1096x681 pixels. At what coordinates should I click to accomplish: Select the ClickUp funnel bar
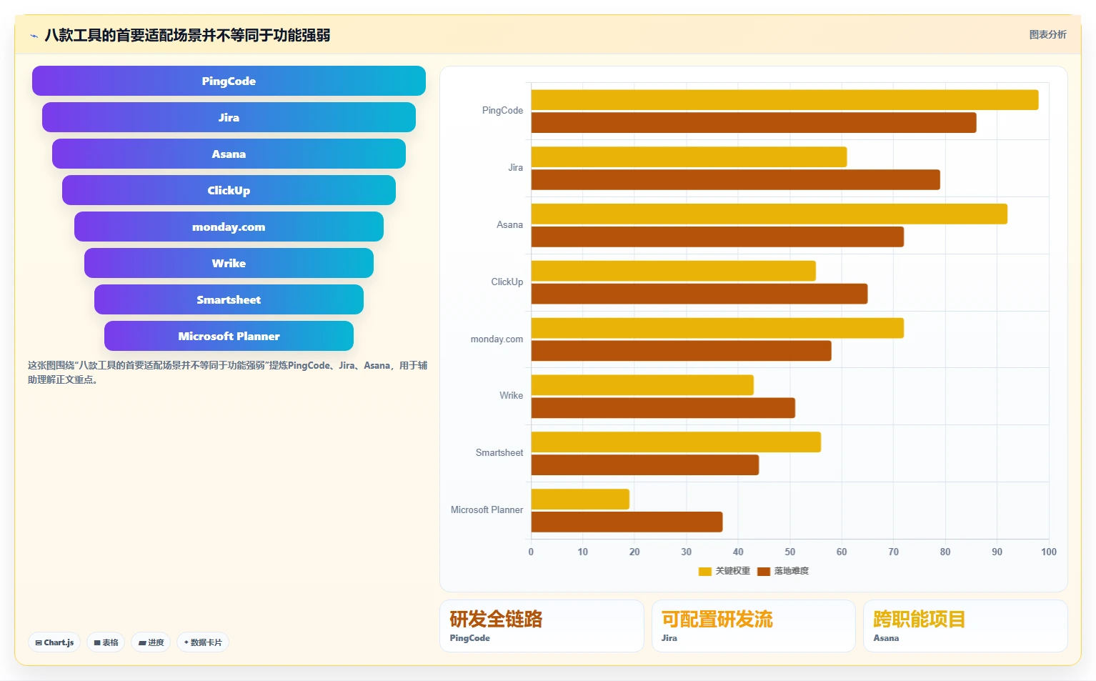point(229,190)
